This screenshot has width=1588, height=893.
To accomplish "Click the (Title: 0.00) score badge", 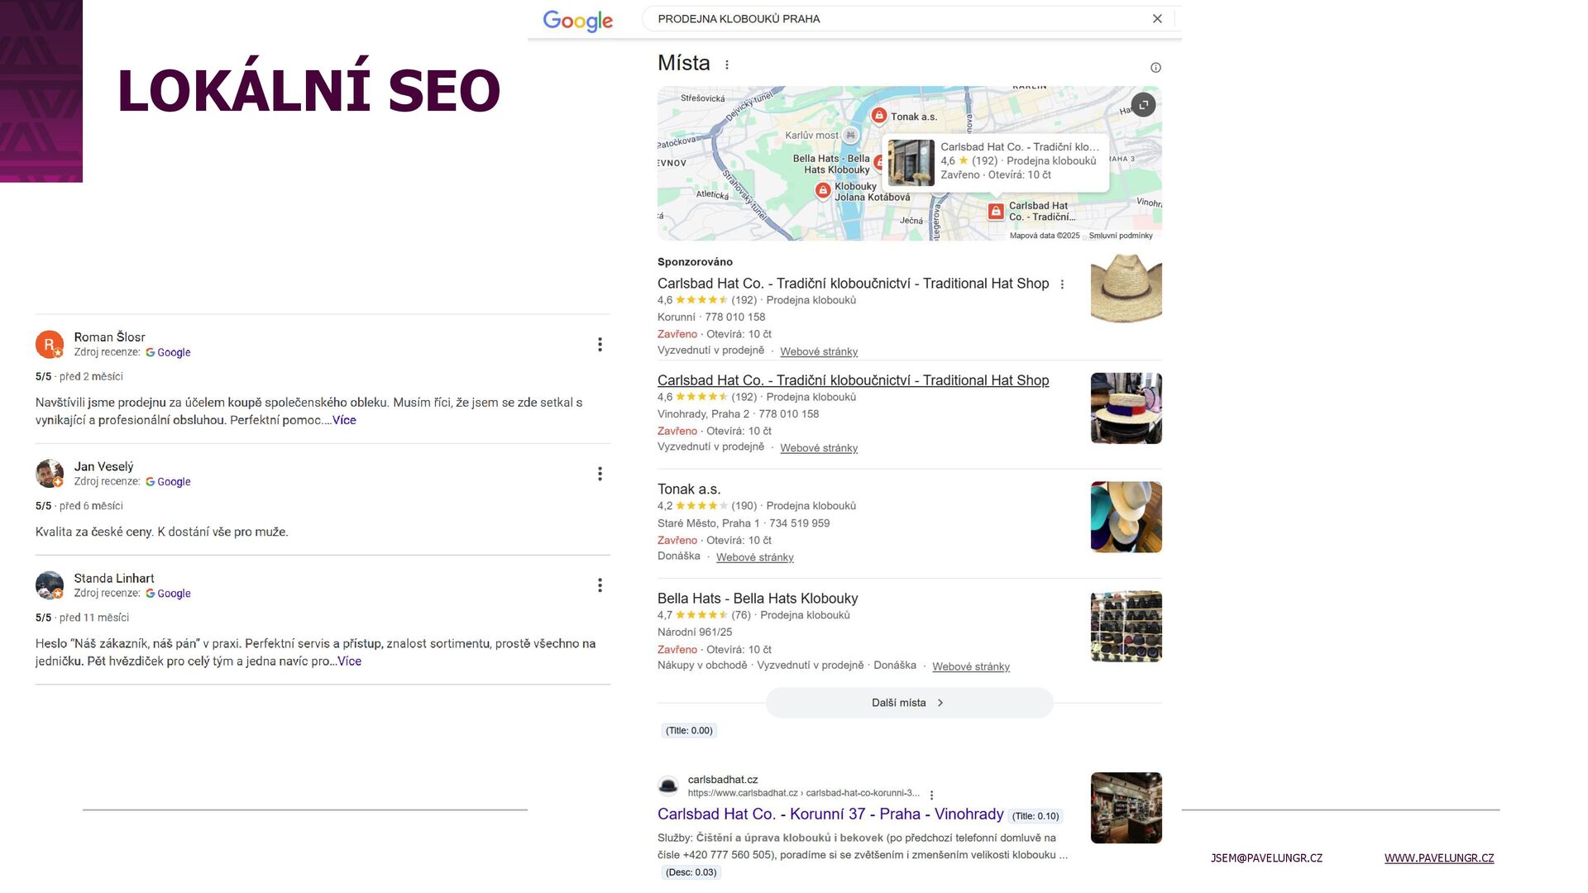I will point(689,731).
